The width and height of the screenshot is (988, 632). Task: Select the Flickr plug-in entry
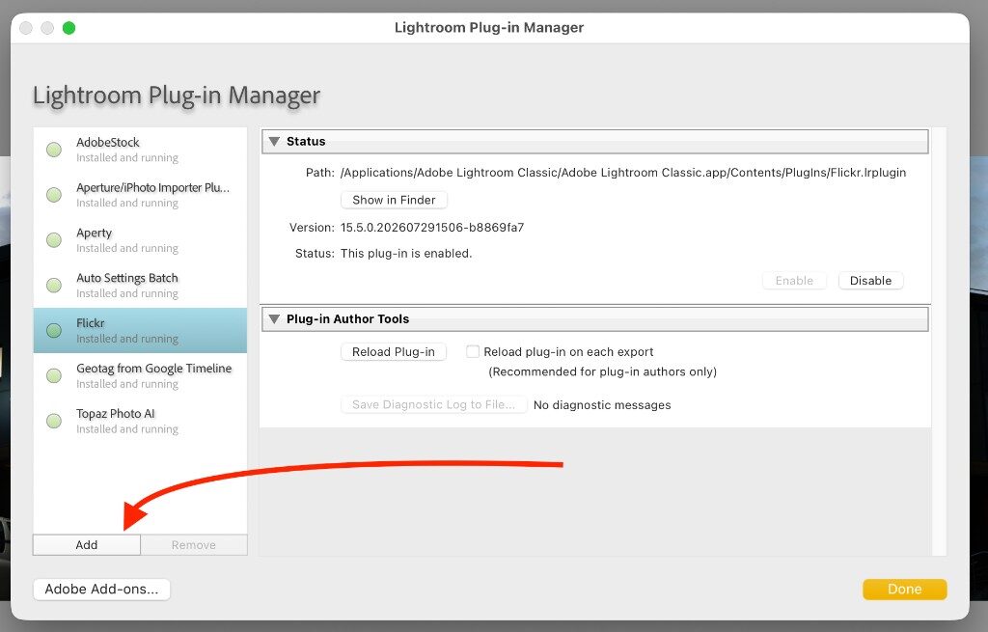pos(140,331)
